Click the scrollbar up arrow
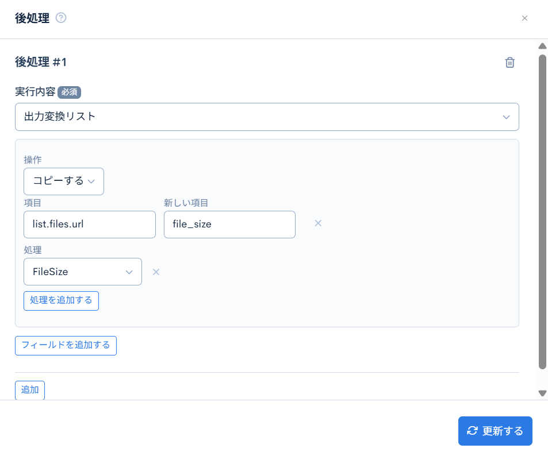 (x=542, y=46)
